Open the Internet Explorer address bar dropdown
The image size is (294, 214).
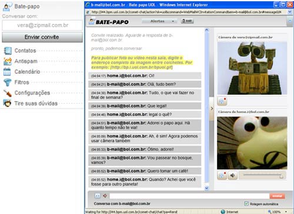tap(290, 12)
